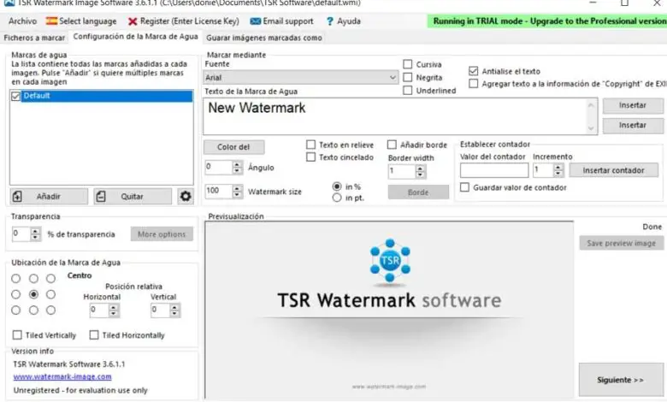The image size is (667, 402).
Task: Enable Texto en relieve checkbox
Action: [x=311, y=145]
